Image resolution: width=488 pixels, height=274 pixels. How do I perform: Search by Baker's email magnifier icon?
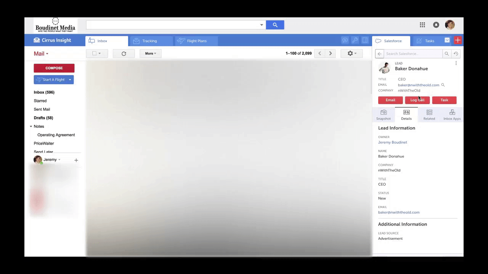click(x=443, y=85)
